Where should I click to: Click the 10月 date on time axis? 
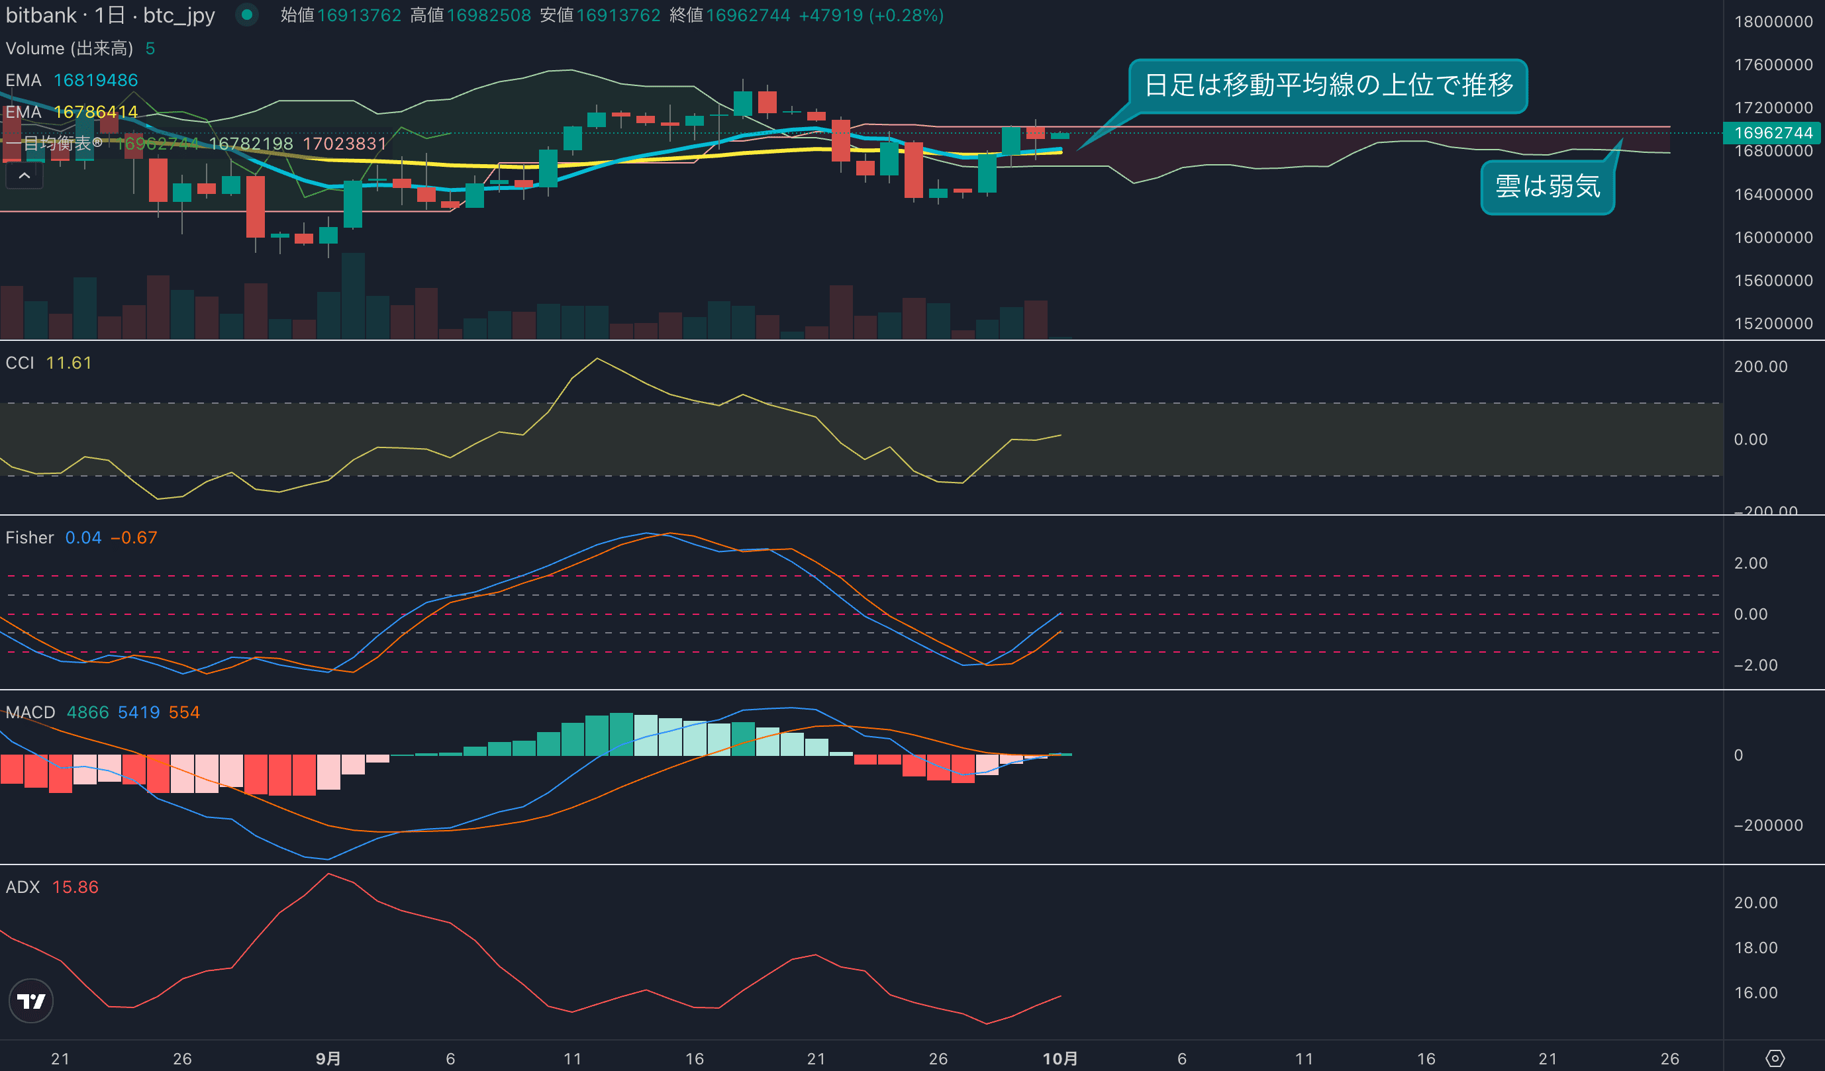1060,1058
